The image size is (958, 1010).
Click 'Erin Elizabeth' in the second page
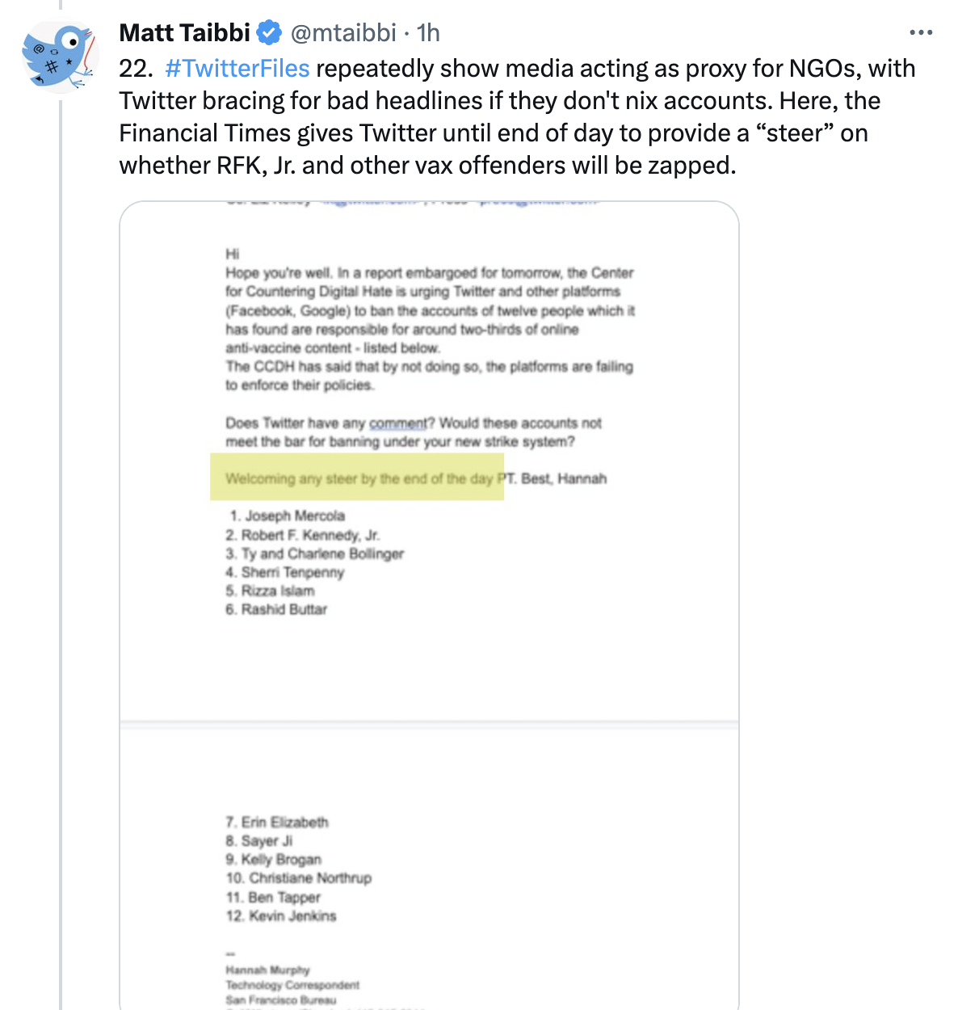277,822
